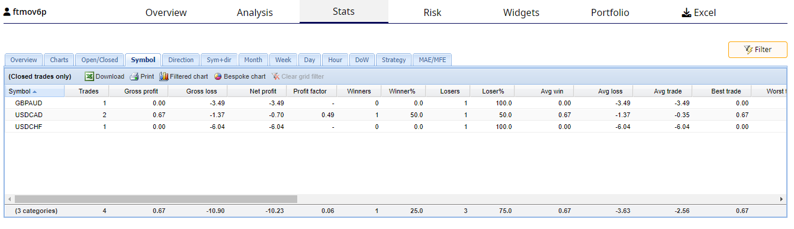Click the user icon beside ftmov6p
794x229 pixels.
tap(7, 12)
